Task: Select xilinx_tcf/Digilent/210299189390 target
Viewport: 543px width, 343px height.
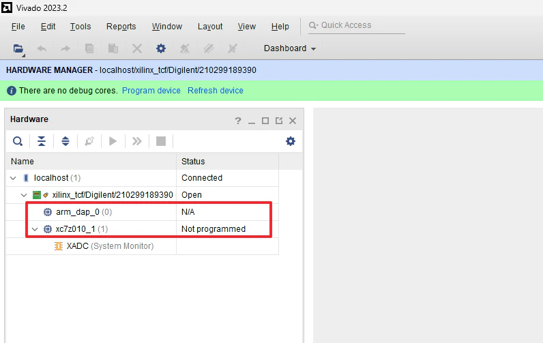Action: click(x=113, y=195)
